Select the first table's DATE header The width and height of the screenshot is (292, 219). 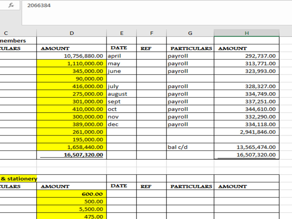121,48
